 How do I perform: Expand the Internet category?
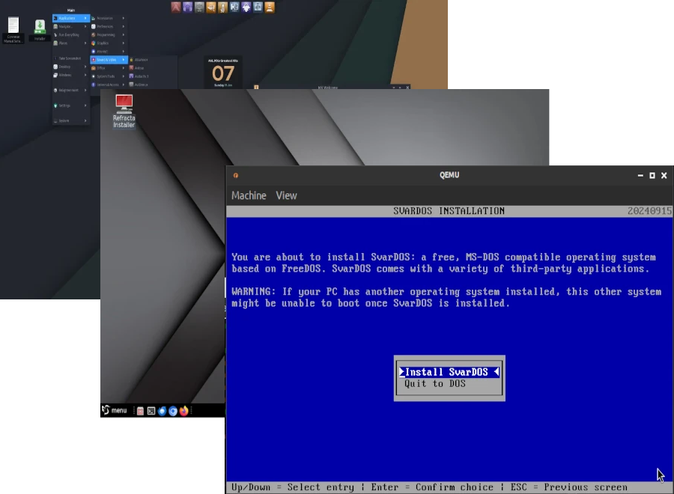tap(109, 52)
